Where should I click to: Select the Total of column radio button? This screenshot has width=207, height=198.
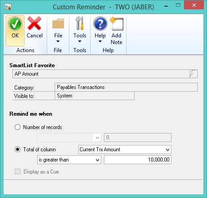pyautogui.click(x=17, y=150)
